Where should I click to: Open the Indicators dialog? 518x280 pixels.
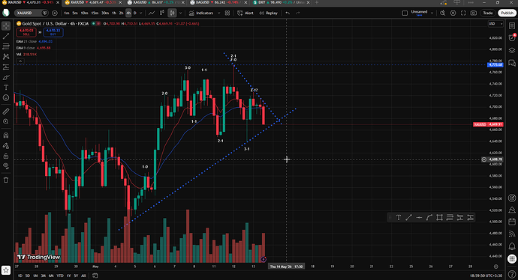(x=201, y=13)
